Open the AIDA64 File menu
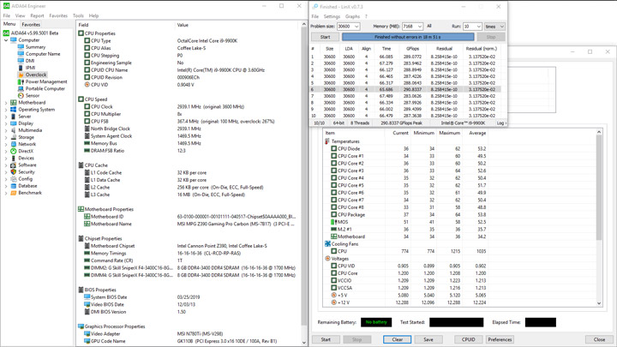Image resolution: width=617 pixels, height=347 pixels. coord(7,15)
